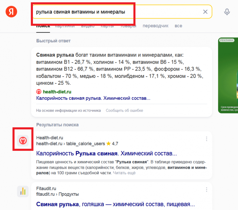The height and width of the screenshot is (210, 238).
Task: Clear the search query with X icon
Action: coord(205,12)
